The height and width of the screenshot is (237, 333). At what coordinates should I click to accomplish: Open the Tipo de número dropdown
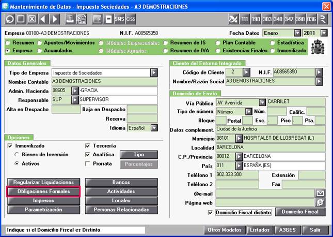(248, 112)
